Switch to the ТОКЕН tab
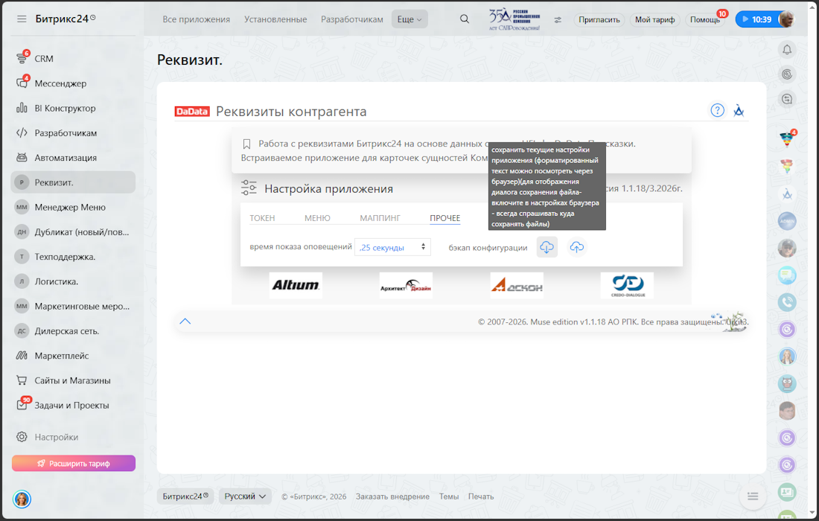Image resolution: width=819 pixels, height=521 pixels. pos(262,218)
